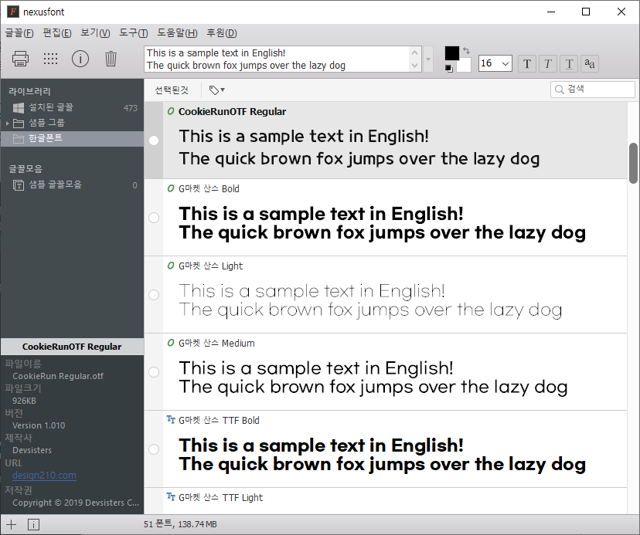Click OpenType icon of G마켓 산스 Medium

pos(171,343)
